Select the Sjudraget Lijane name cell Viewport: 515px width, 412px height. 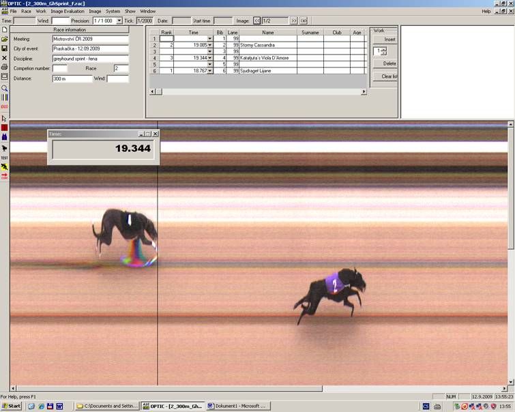point(268,71)
